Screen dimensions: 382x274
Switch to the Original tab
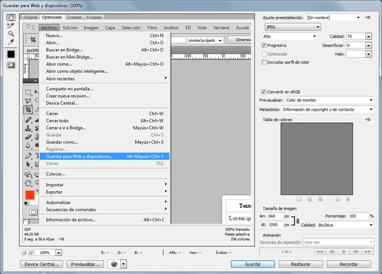coord(31,17)
